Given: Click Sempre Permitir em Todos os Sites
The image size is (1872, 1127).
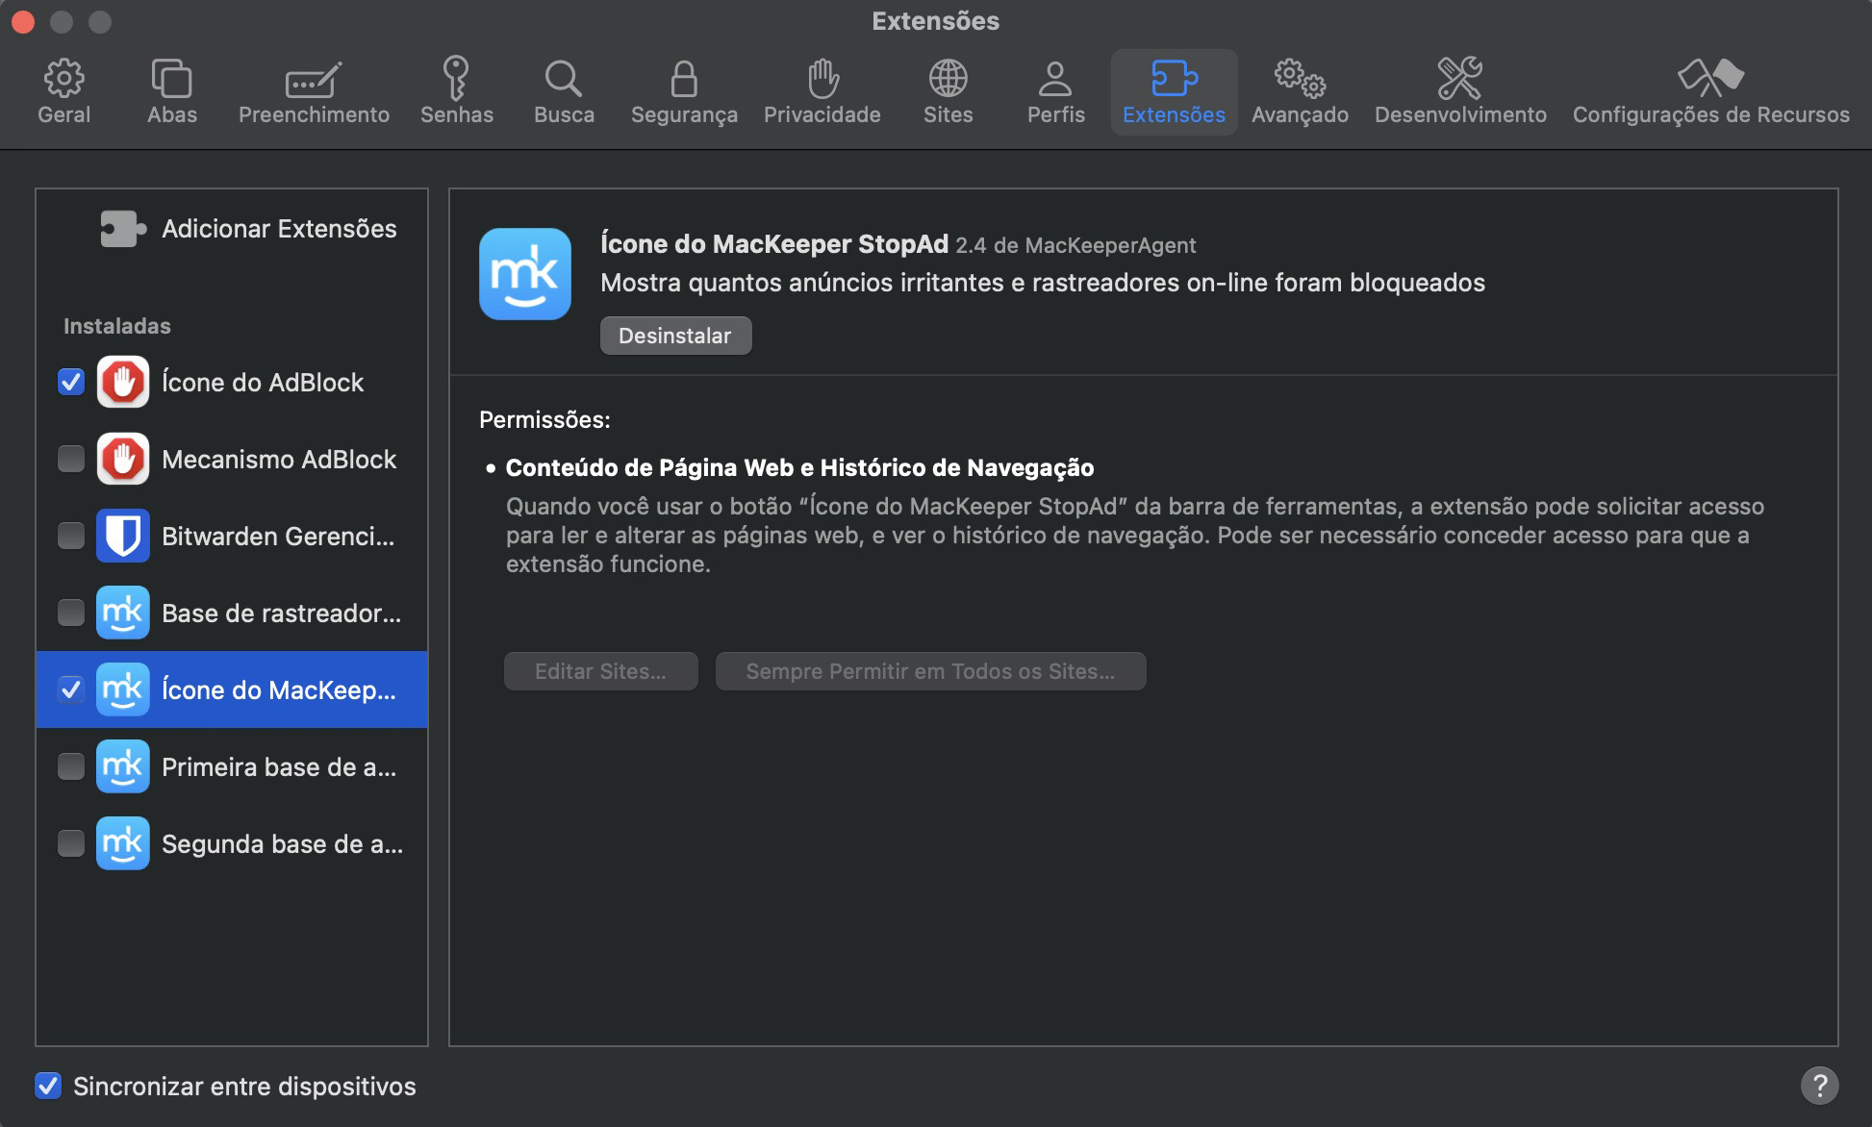Looking at the screenshot, I should 929,670.
